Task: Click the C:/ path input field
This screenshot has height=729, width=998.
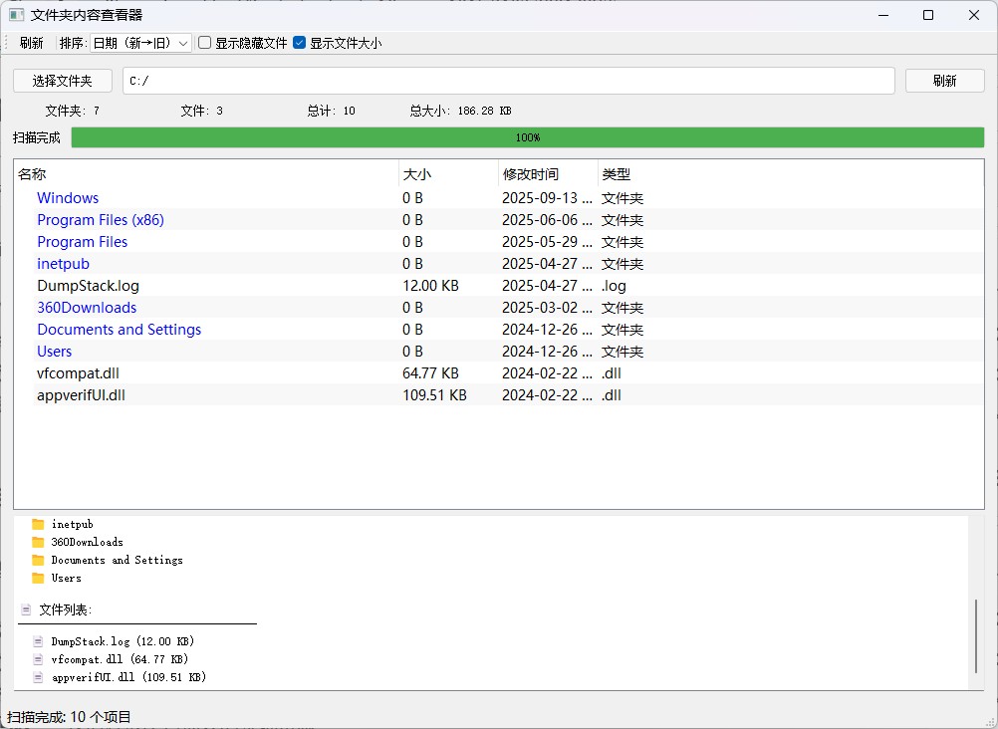Action: tap(508, 81)
